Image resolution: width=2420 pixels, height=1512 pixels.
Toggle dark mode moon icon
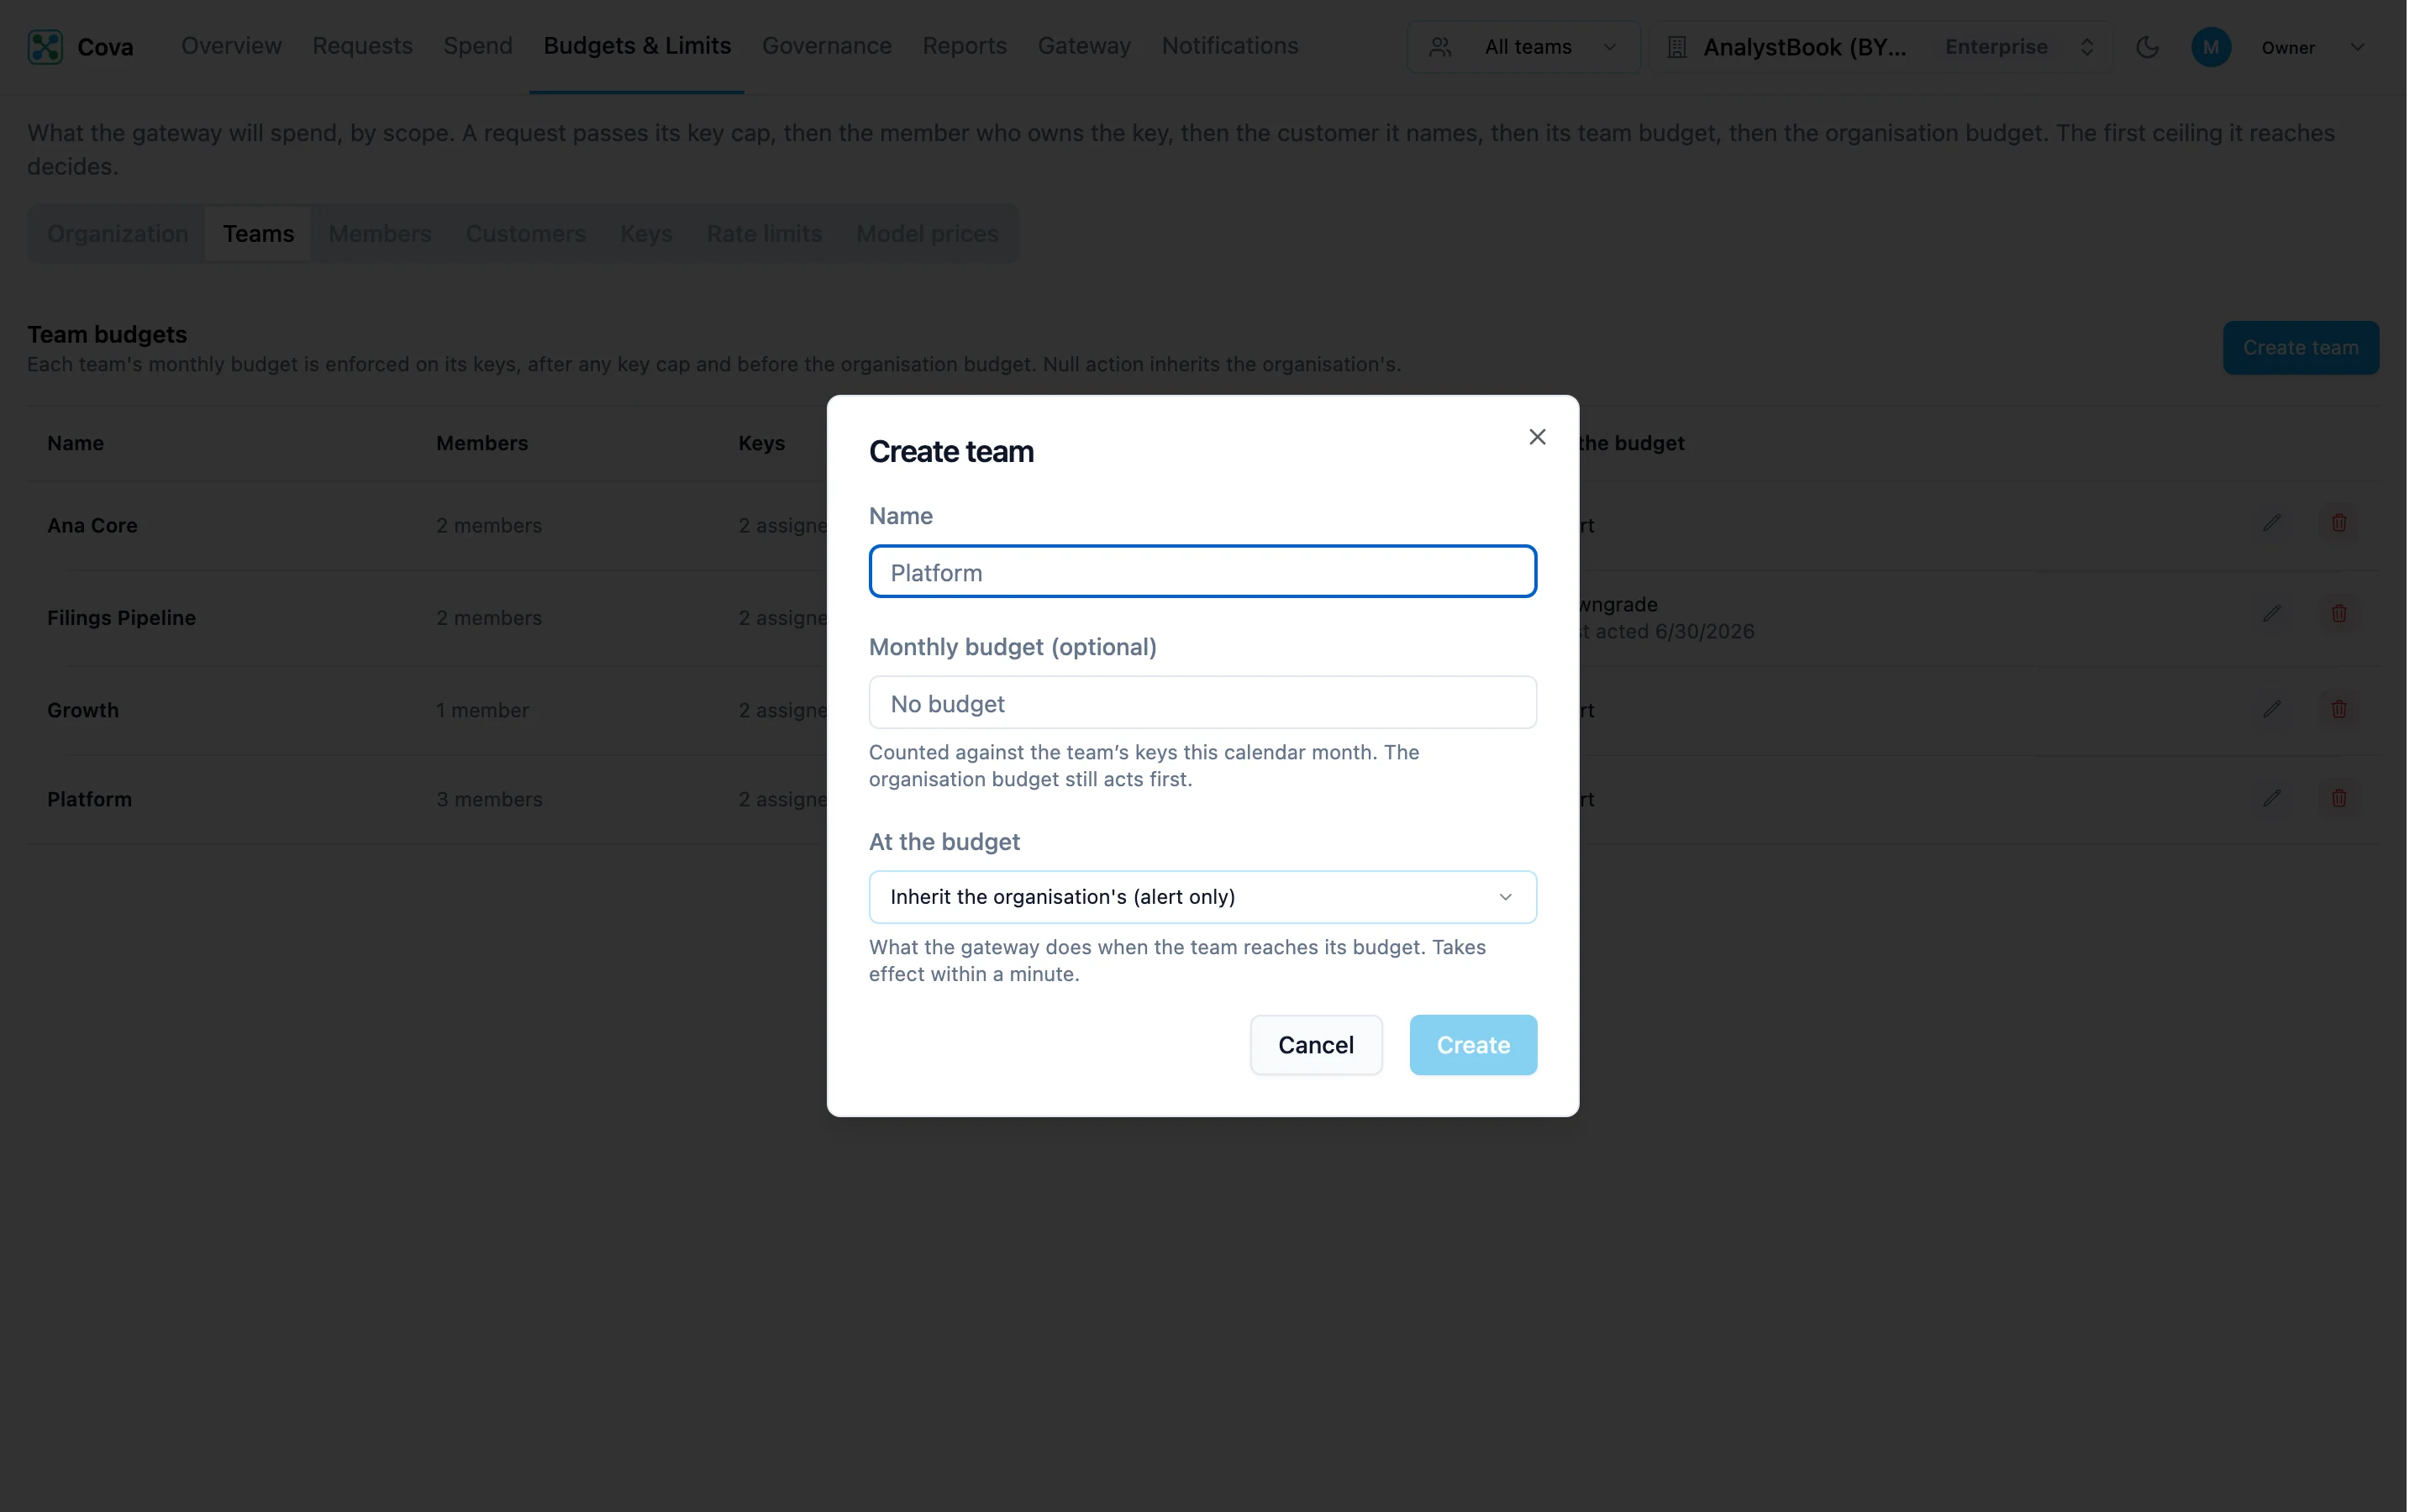coord(2147,47)
